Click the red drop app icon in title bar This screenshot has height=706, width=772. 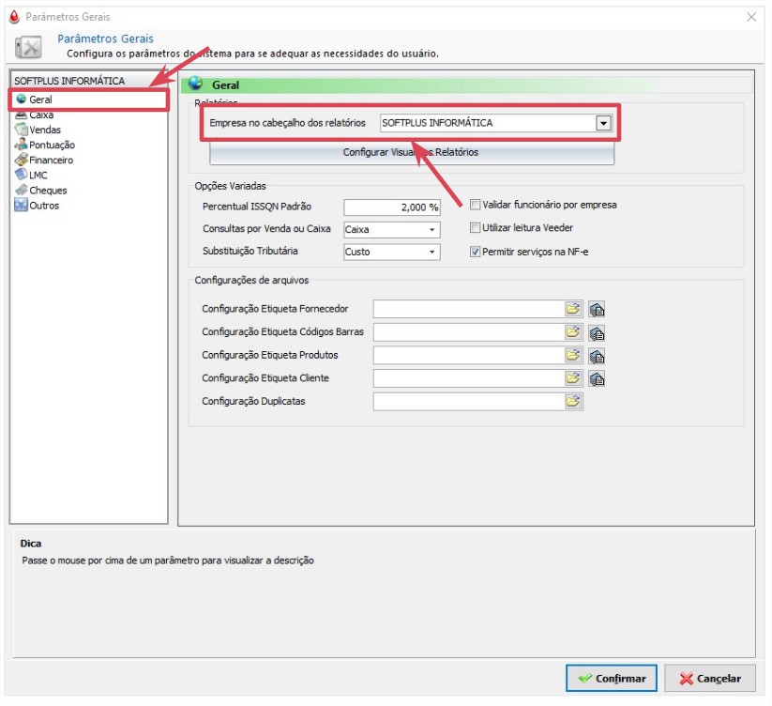click(14, 17)
